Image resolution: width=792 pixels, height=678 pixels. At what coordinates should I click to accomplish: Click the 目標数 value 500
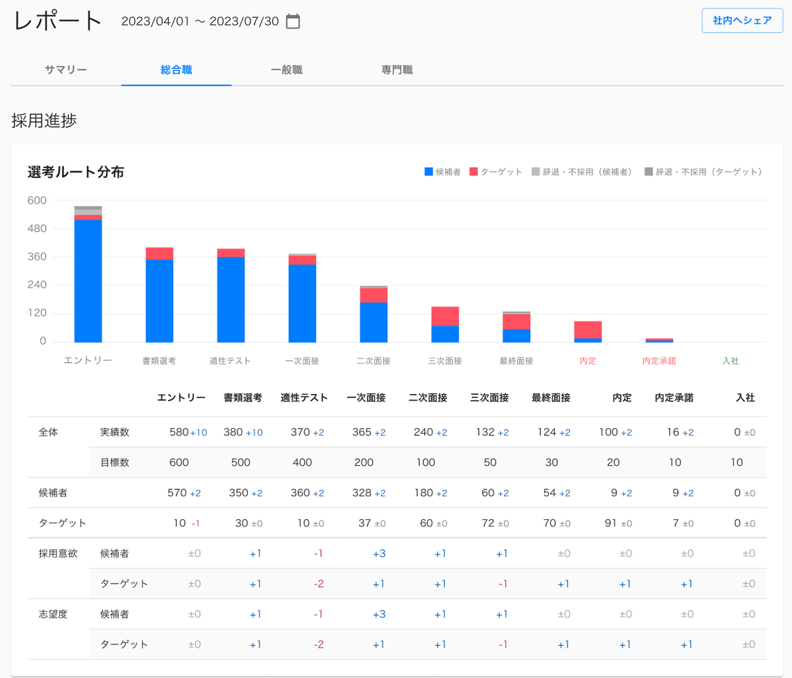[241, 462]
